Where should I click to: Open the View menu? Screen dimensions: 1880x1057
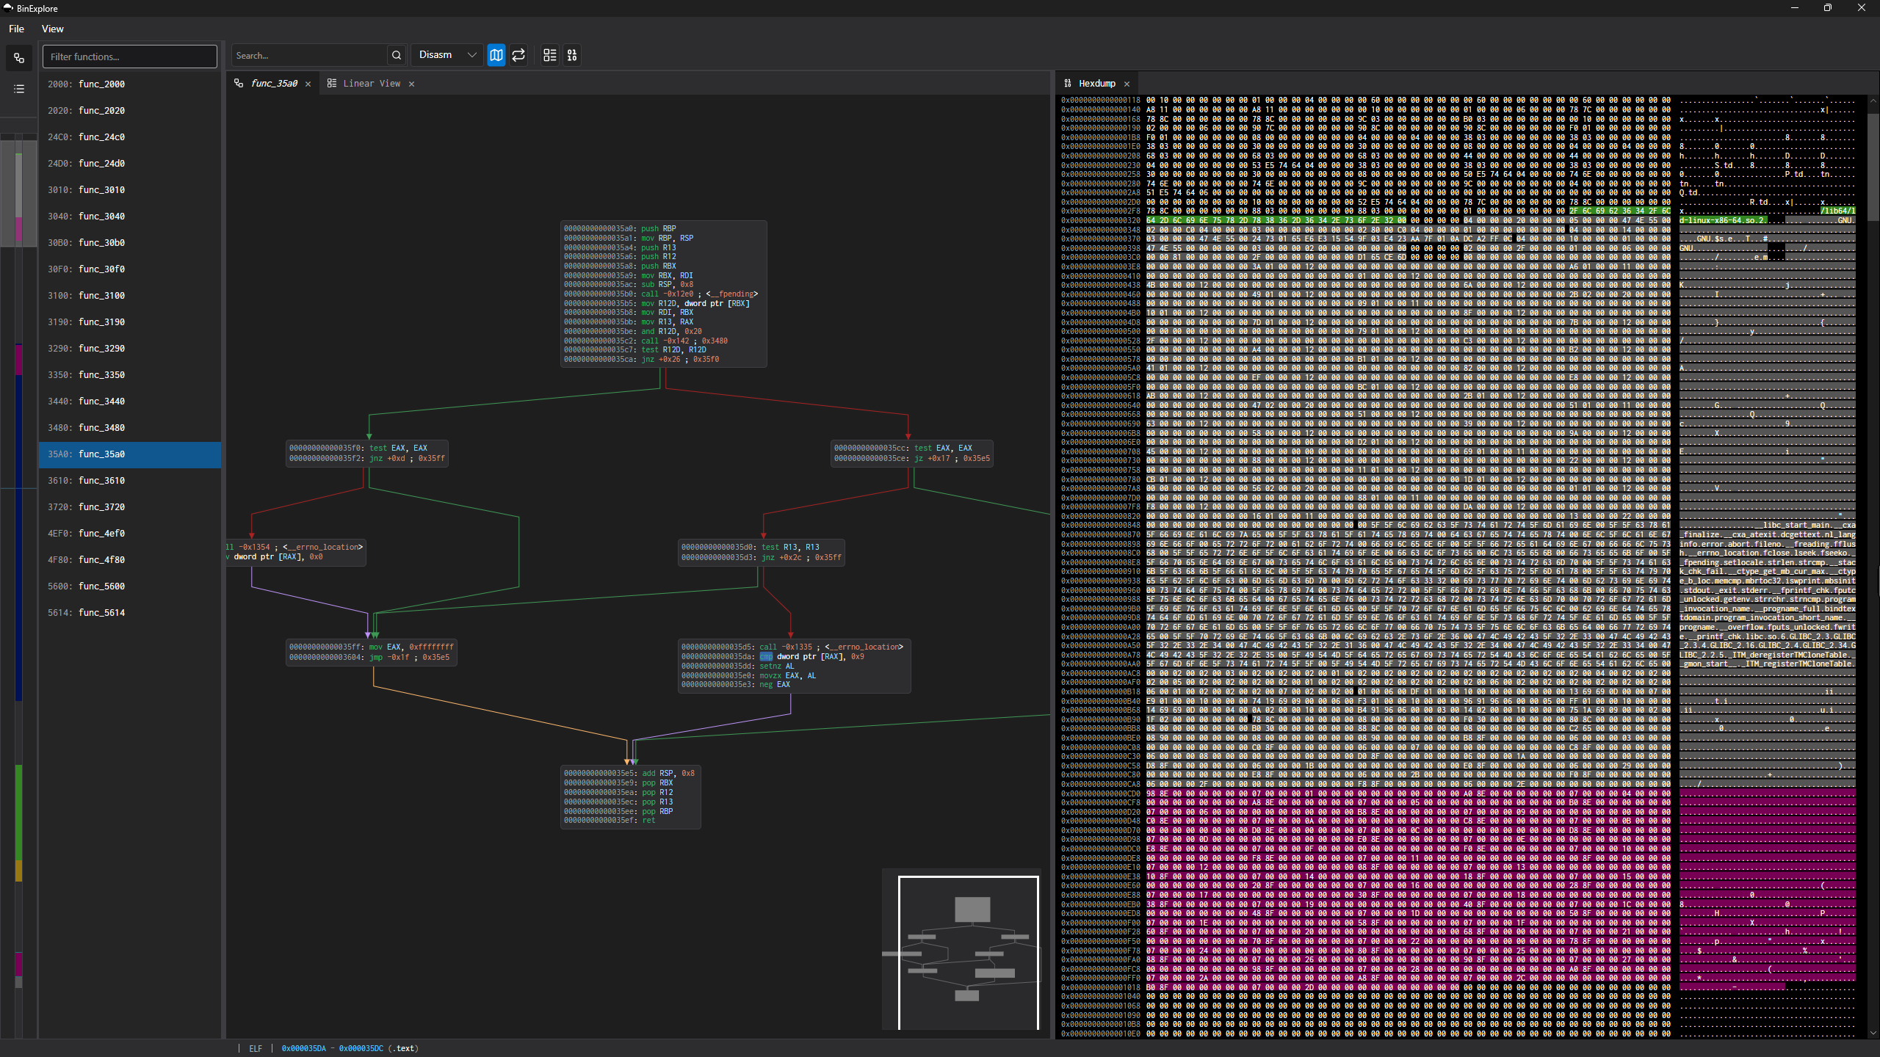pos(52,29)
